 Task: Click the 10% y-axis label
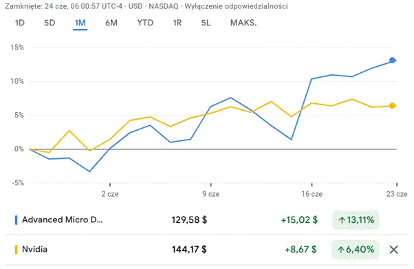pyautogui.click(x=17, y=81)
